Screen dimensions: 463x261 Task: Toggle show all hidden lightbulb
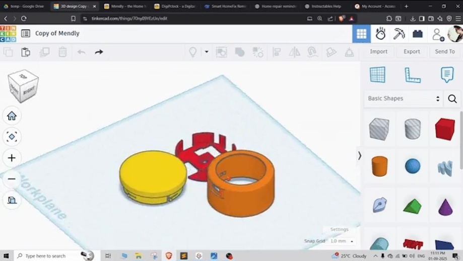192,52
